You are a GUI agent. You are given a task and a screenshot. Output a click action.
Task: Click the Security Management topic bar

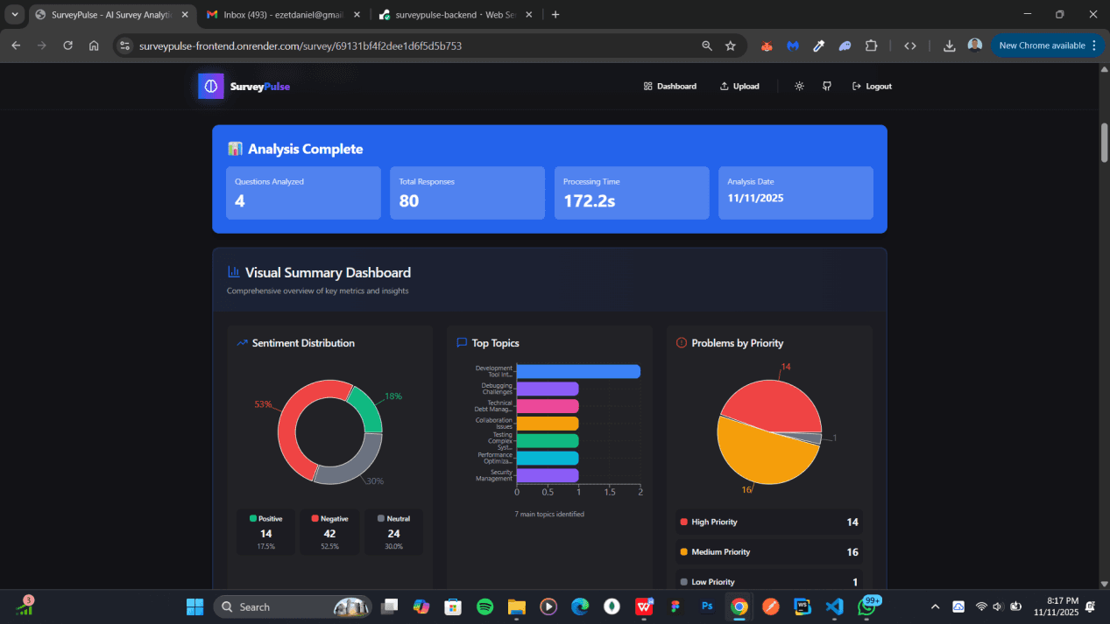[x=548, y=475]
